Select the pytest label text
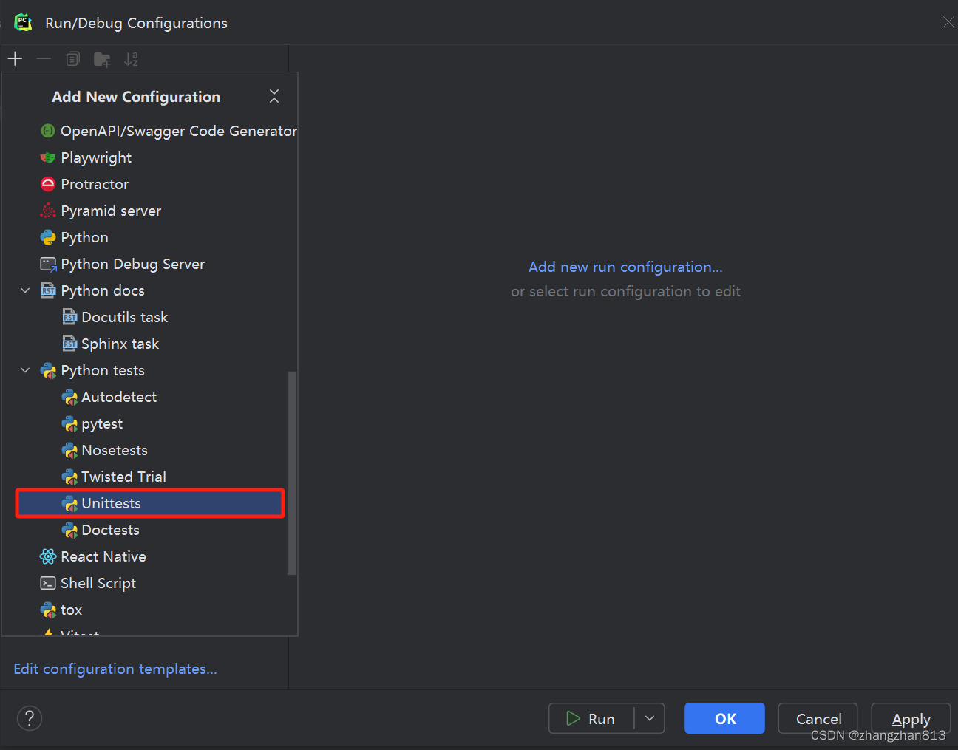Screen dimensions: 958x750 coord(102,424)
